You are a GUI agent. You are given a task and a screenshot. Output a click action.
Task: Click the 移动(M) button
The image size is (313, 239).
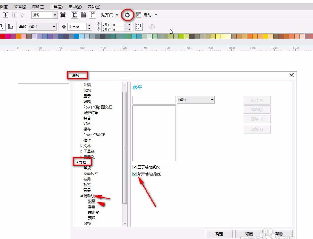[x=257, y=110]
